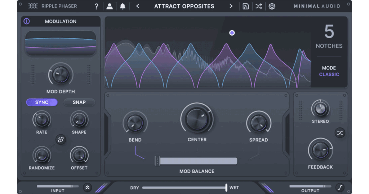Click the BEND knob
The height and width of the screenshot is (194, 369).
(x=135, y=123)
